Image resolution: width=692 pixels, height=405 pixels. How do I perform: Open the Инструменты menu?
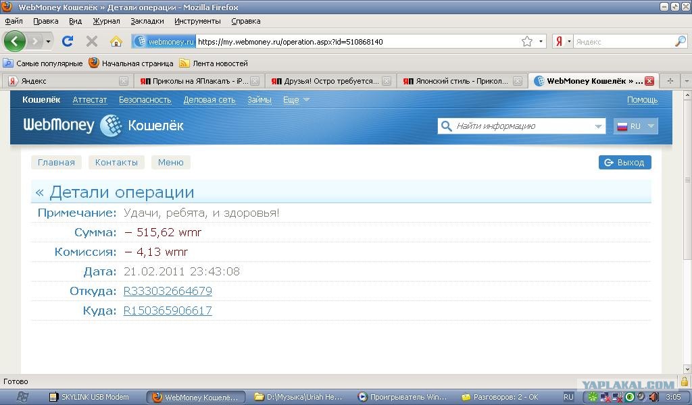coord(197,21)
